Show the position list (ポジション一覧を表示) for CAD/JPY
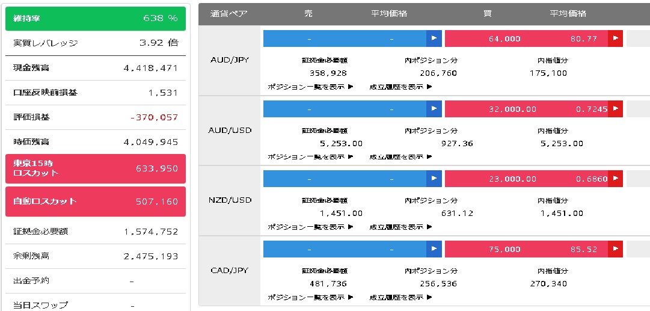The width and height of the screenshot is (650, 311). [310, 297]
